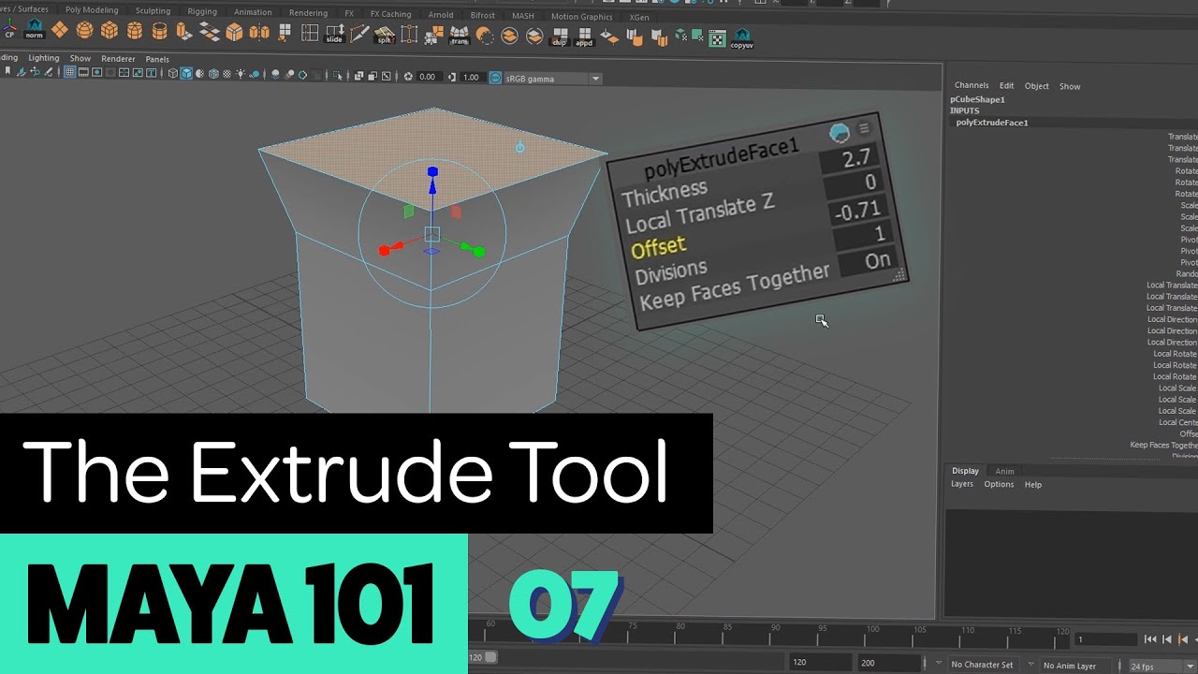This screenshot has height=674, width=1198.
Task: Go to start of playback range
Action: (1151, 639)
